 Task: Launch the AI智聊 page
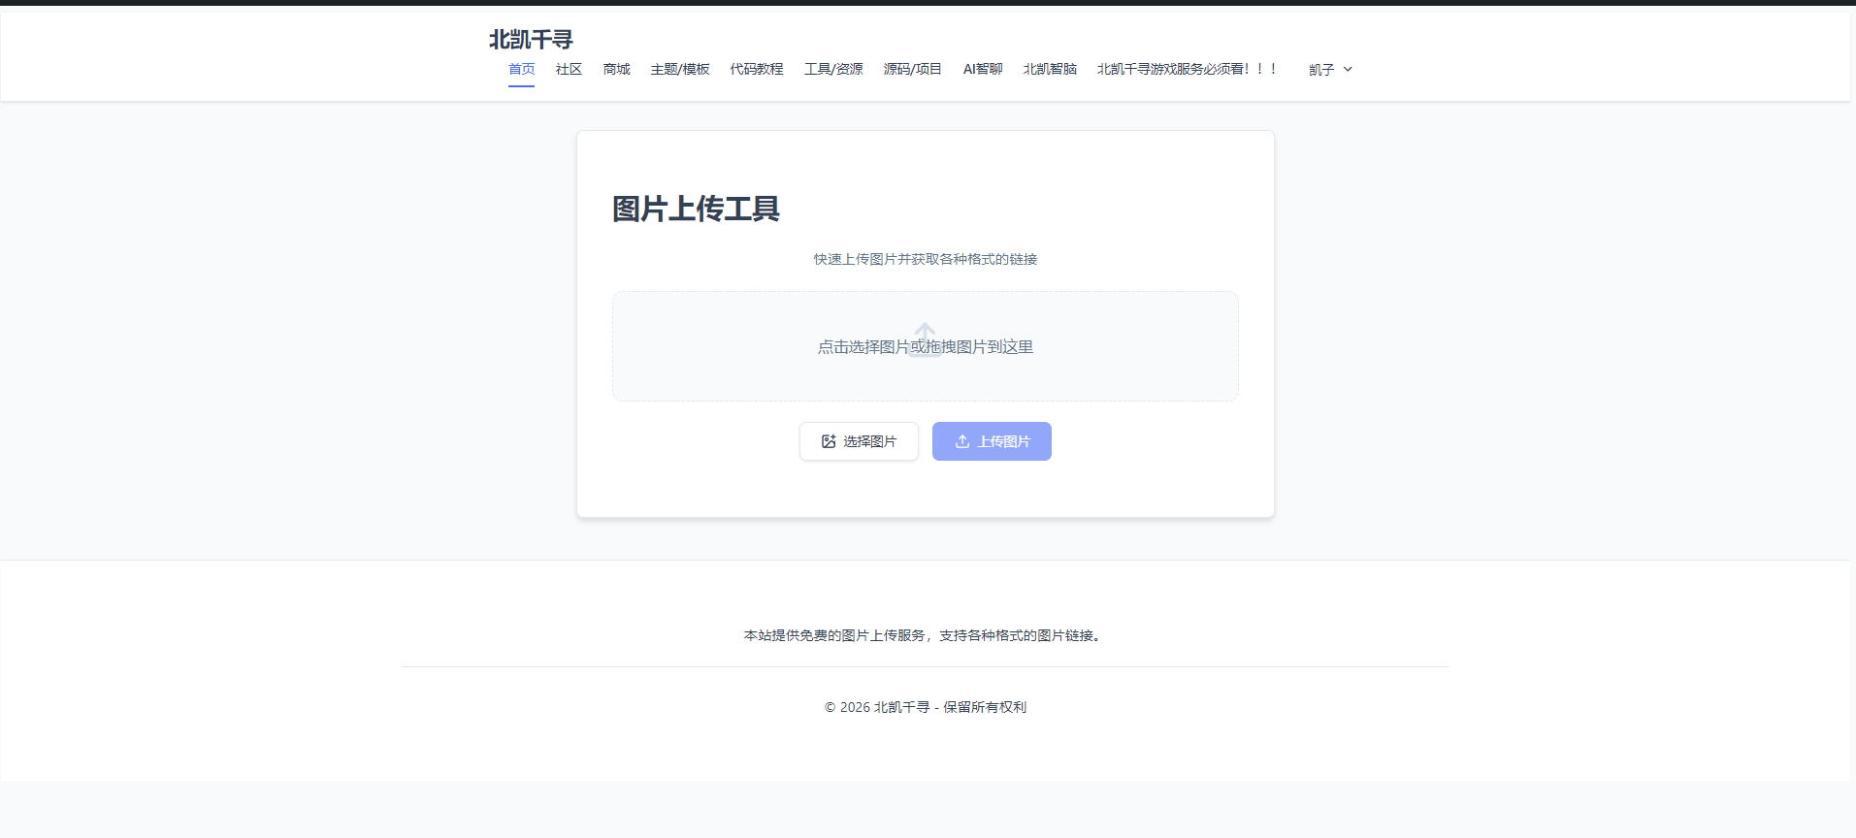[983, 69]
